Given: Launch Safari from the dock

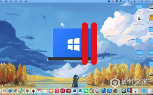Looking at the screenshot, I should [x=10, y=91].
